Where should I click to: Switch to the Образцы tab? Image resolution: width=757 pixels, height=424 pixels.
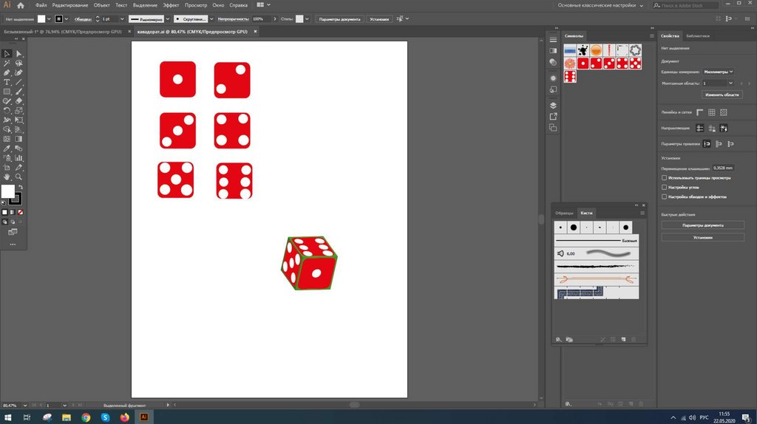(565, 213)
